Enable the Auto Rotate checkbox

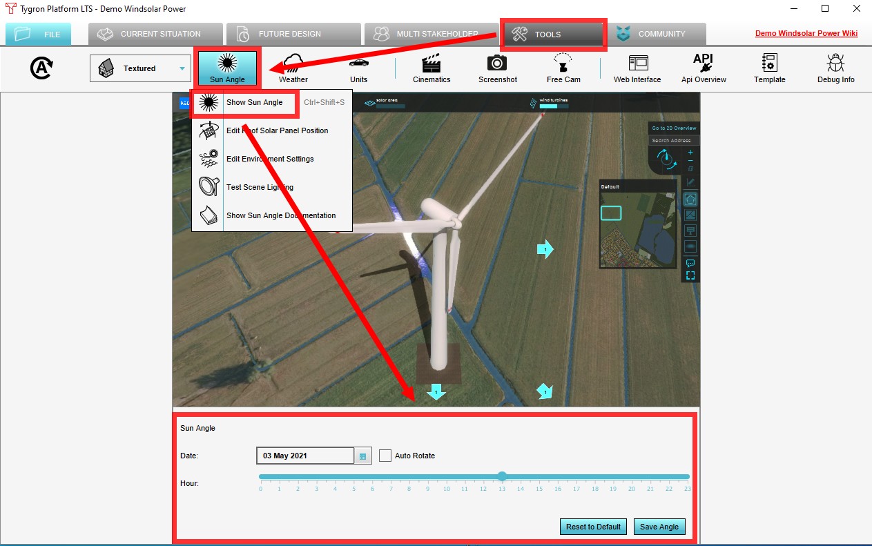(385, 456)
